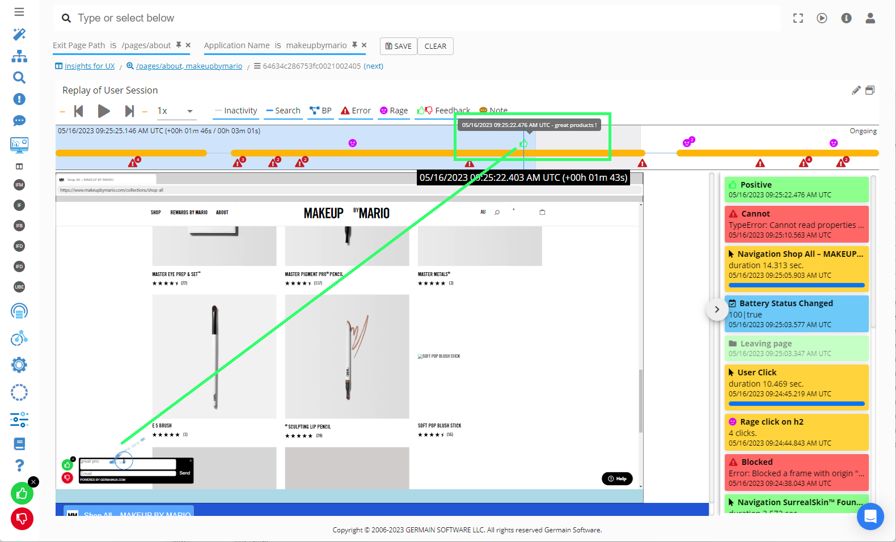Click the fullscreen icon in header
The height and width of the screenshot is (542, 896).
point(798,18)
